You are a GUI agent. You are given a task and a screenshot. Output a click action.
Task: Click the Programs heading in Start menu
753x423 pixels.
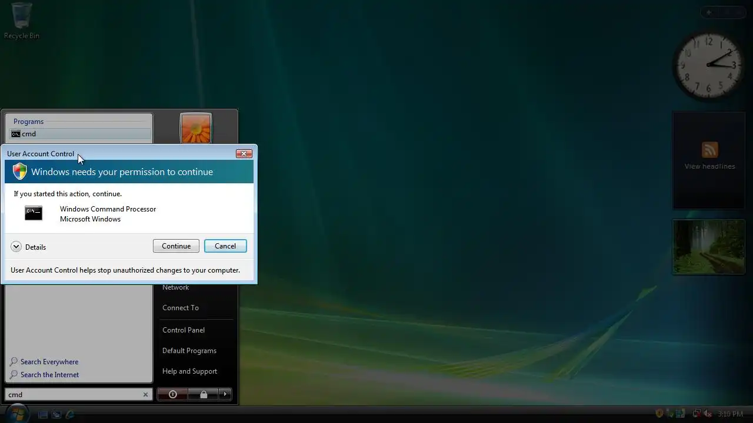pyautogui.click(x=28, y=122)
